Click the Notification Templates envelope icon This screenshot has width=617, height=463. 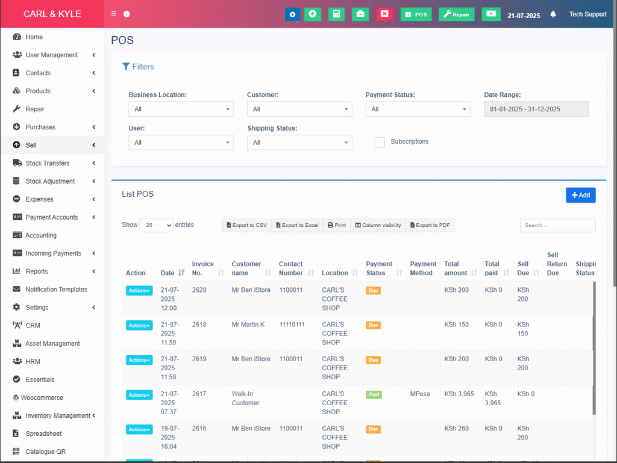[16, 289]
